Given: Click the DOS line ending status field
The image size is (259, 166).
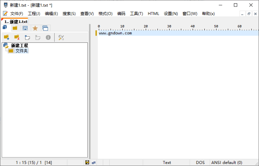Looking at the screenshot, I should click(200, 162).
